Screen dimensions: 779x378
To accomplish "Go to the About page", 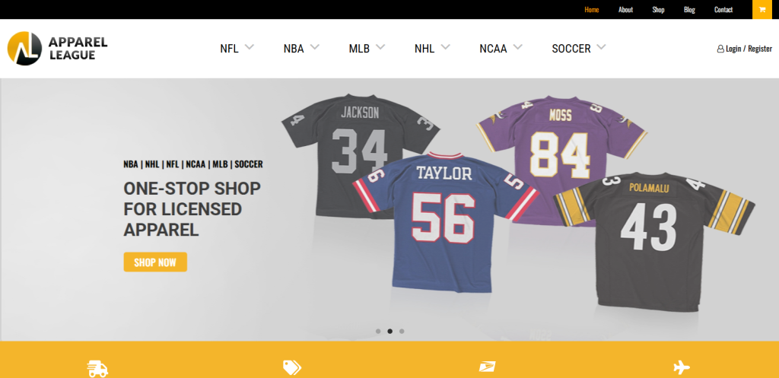I will point(625,10).
